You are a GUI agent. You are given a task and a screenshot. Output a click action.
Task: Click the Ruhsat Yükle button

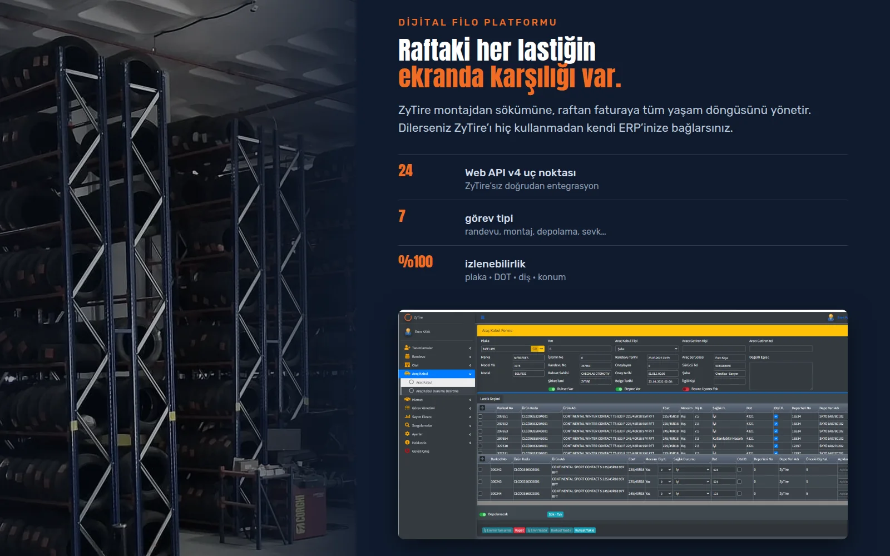585,530
